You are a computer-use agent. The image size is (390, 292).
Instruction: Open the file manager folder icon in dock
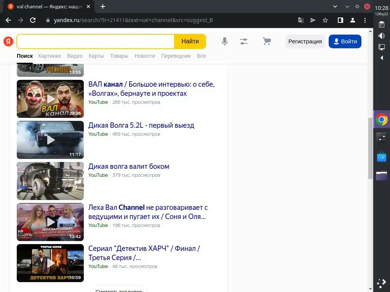coord(382,175)
